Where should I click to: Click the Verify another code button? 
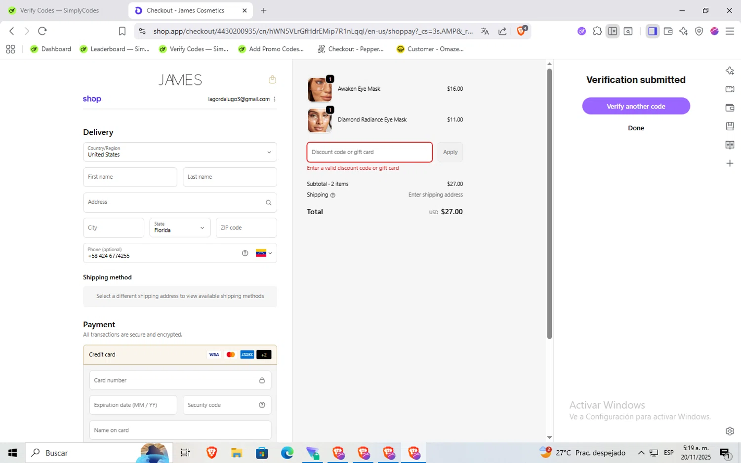pos(636,106)
